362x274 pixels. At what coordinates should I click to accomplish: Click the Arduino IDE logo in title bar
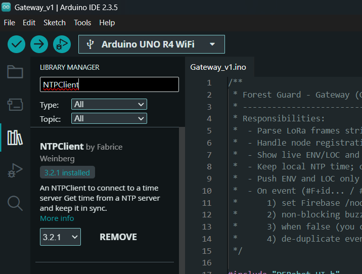(x=6, y=7)
